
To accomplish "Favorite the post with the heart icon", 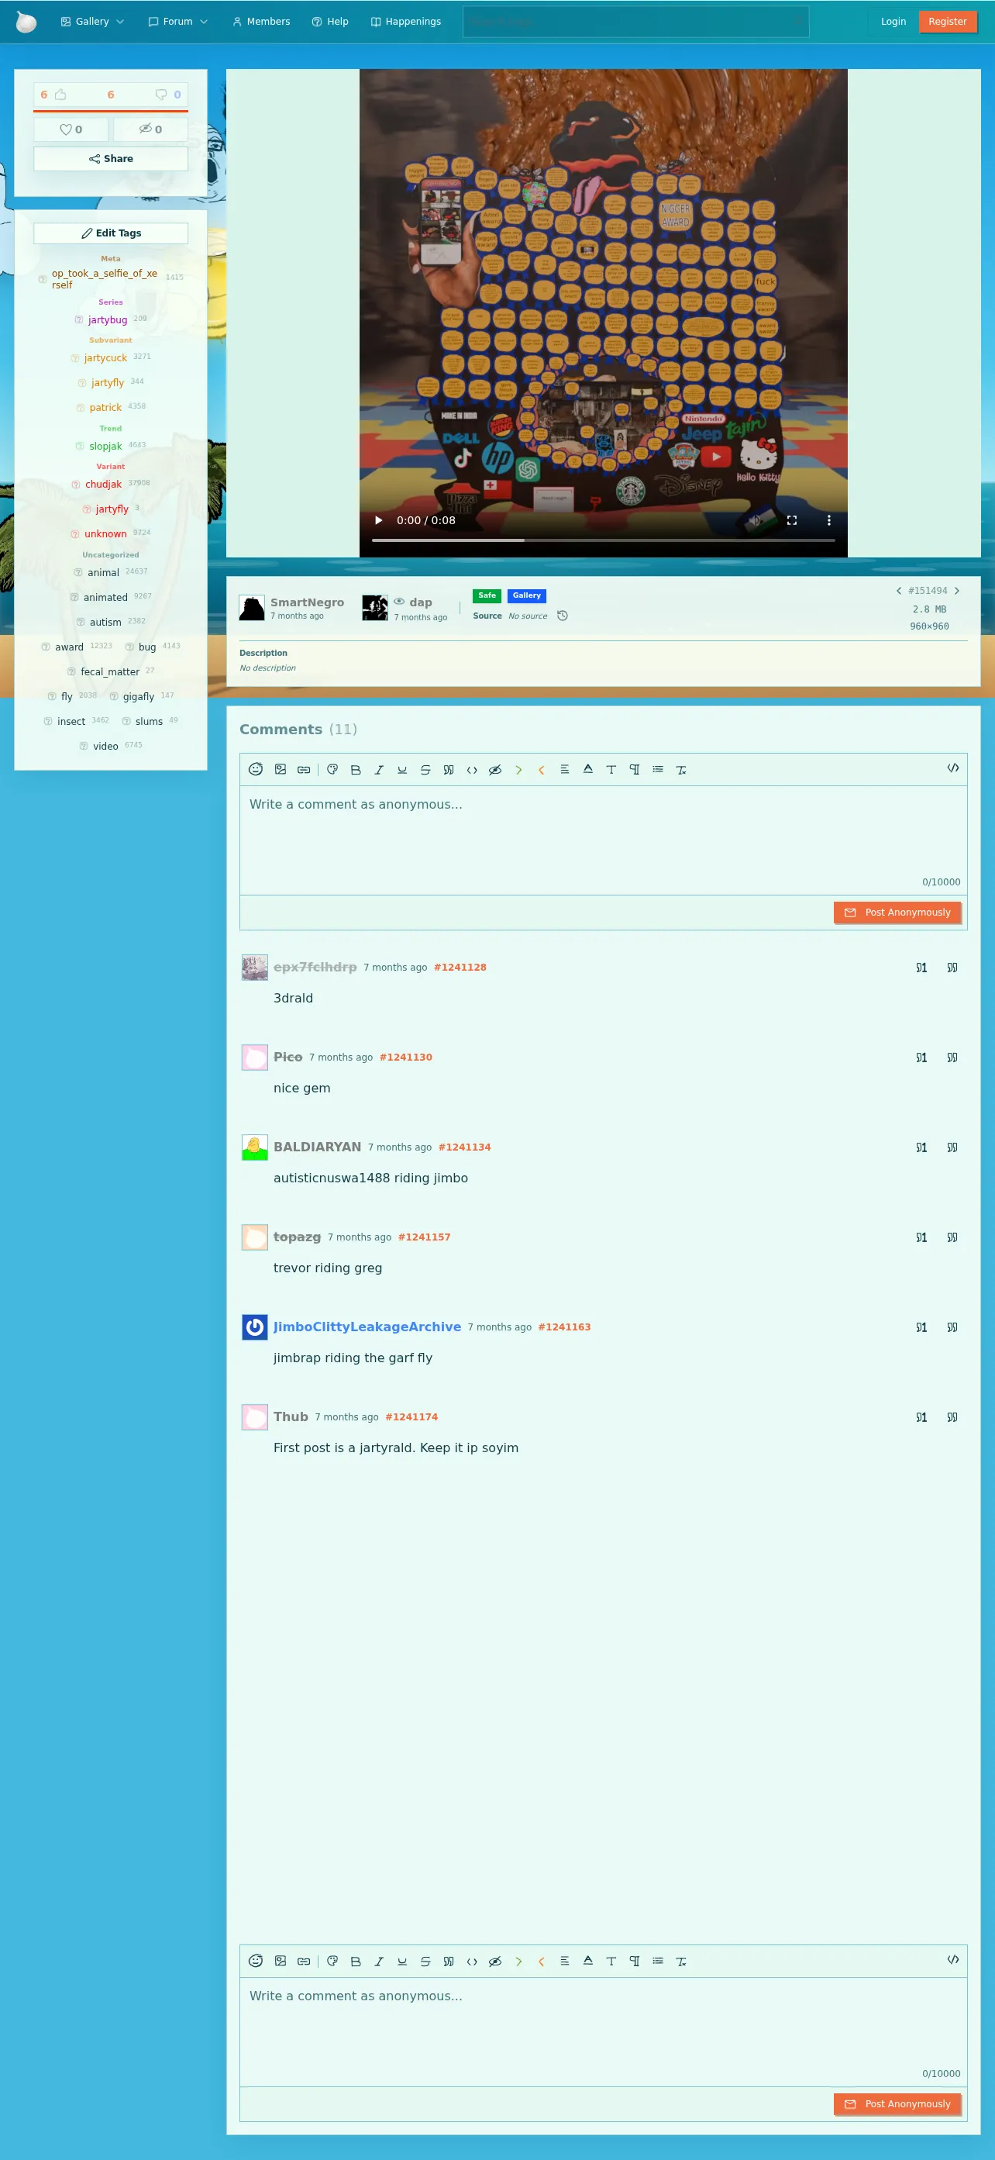I will tap(71, 129).
